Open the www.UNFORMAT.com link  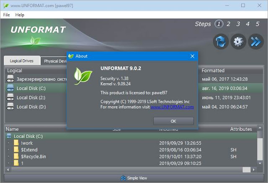click(x=172, y=107)
